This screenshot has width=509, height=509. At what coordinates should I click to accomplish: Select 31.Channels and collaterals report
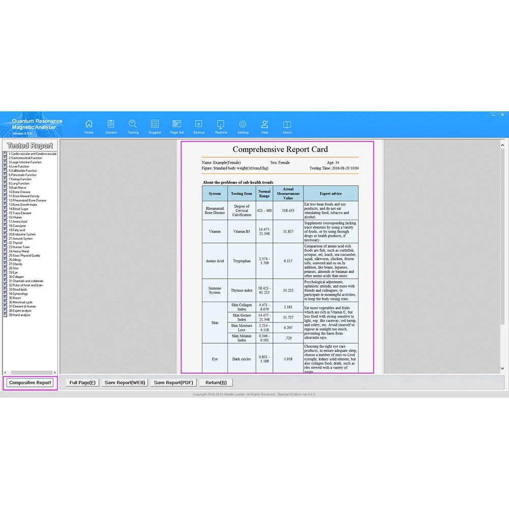coord(26,281)
